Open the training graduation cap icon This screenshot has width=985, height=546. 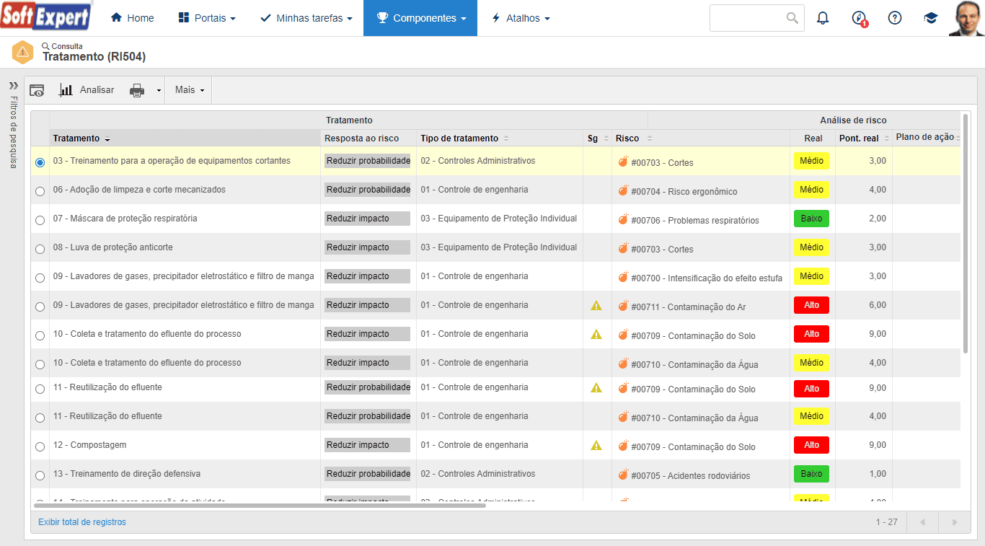[931, 18]
